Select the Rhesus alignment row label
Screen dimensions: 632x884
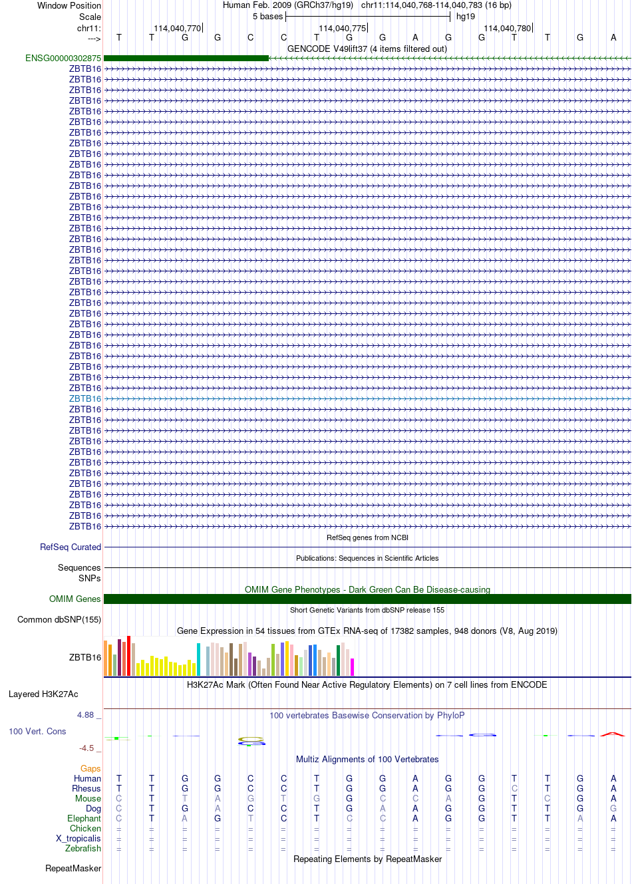[x=86, y=789]
